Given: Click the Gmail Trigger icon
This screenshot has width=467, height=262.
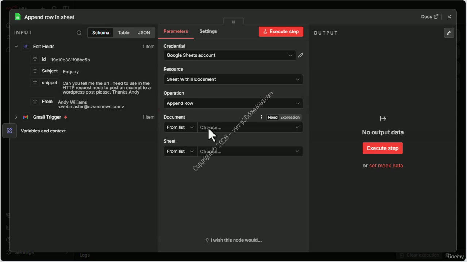Looking at the screenshot, I should coord(26,117).
